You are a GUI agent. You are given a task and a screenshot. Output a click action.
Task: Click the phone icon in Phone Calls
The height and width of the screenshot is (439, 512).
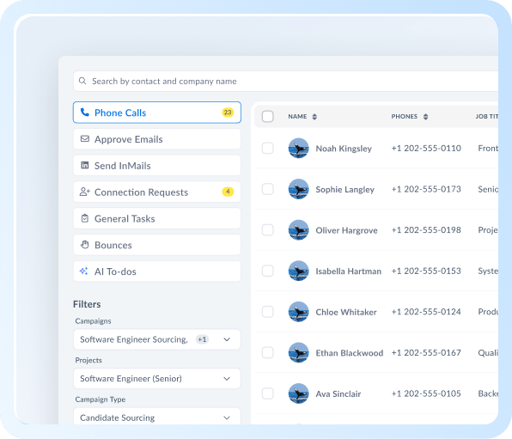tap(85, 113)
